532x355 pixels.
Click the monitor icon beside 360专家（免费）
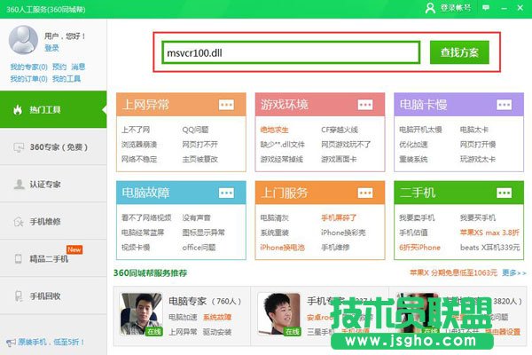[x=18, y=146]
